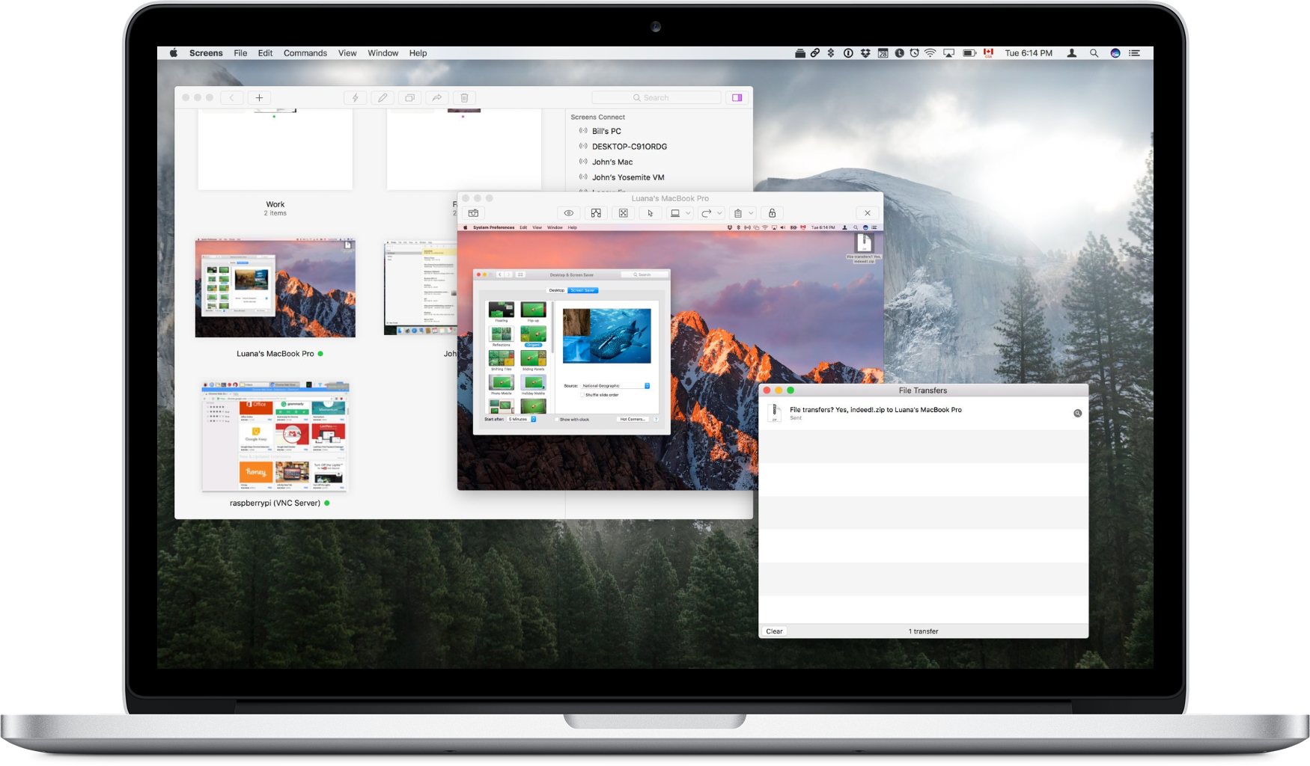This screenshot has height=766, width=1310.
Task: Click the pencil edit icon in main toolbar
Action: (383, 97)
